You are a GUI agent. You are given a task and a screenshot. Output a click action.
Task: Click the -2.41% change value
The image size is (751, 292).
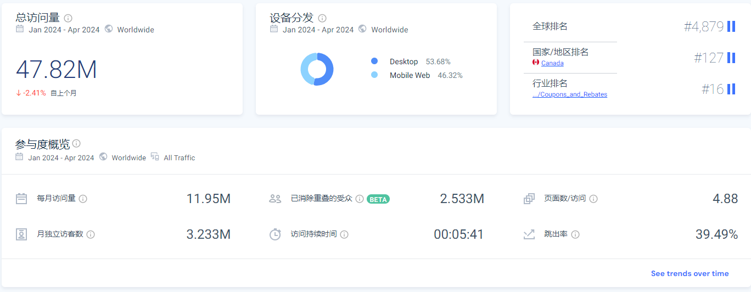tap(34, 93)
